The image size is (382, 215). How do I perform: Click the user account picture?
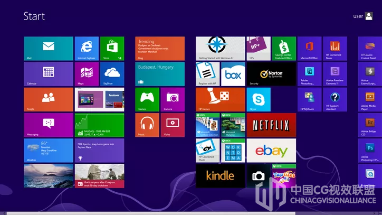pyautogui.click(x=369, y=16)
